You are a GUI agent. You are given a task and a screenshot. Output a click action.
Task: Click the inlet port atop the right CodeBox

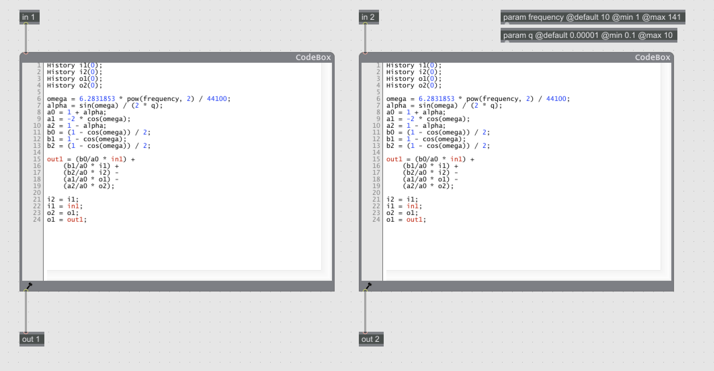365,53
